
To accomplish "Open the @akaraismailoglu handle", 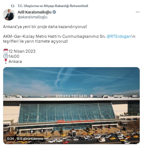I will 32,17.
